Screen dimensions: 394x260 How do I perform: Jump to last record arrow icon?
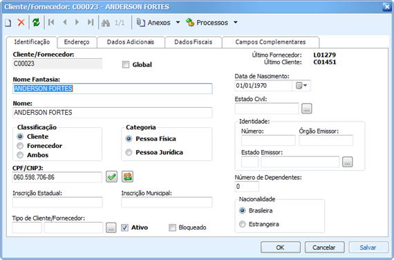click(91, 22)
